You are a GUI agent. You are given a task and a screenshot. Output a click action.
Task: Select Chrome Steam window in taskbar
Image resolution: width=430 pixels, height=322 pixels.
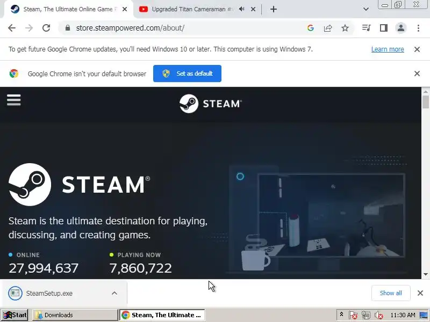click(x=162, y=315)
